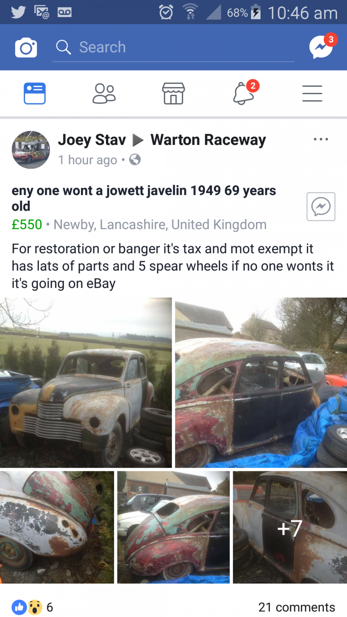Open the camera icon in header
The width and height of the screenshot is (347, 617).
tap(26, 47)
